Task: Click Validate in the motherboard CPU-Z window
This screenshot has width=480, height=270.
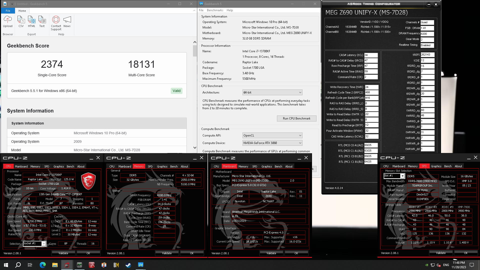Action: pyautogui.click(x=271, y=253)
